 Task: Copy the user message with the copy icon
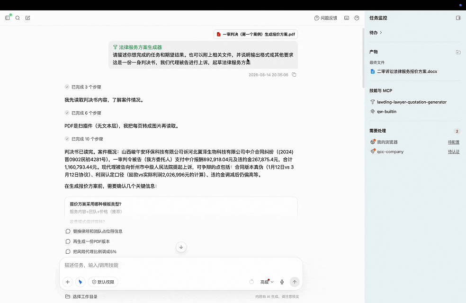(x=294, y=74)
